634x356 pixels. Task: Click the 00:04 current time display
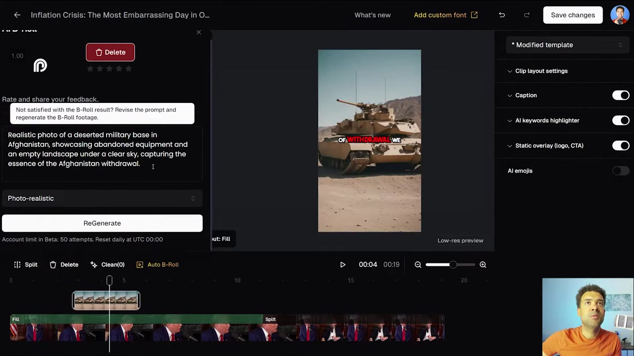click(x=368, y=265)
